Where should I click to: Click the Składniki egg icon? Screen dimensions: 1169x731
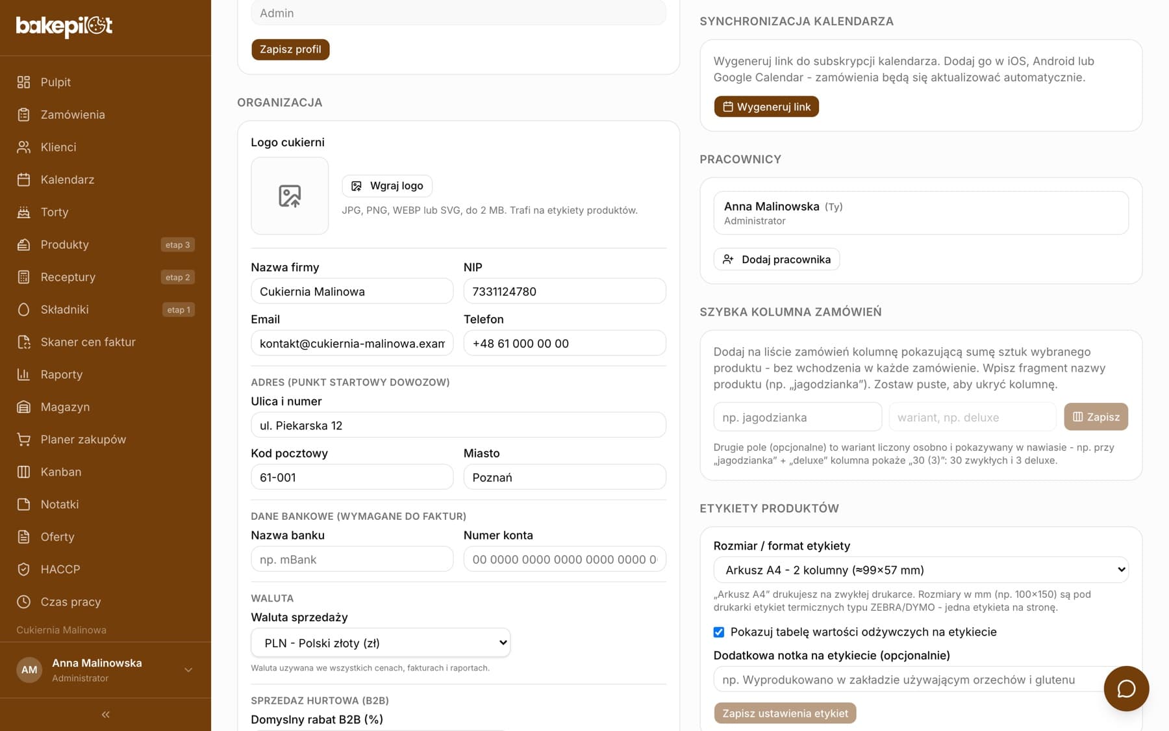pos(23,310)
